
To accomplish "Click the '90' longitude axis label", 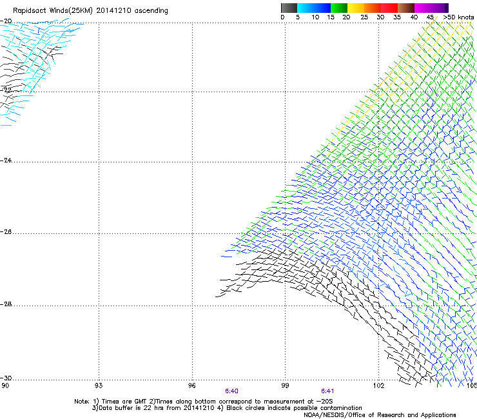I will tap(5, 386).
